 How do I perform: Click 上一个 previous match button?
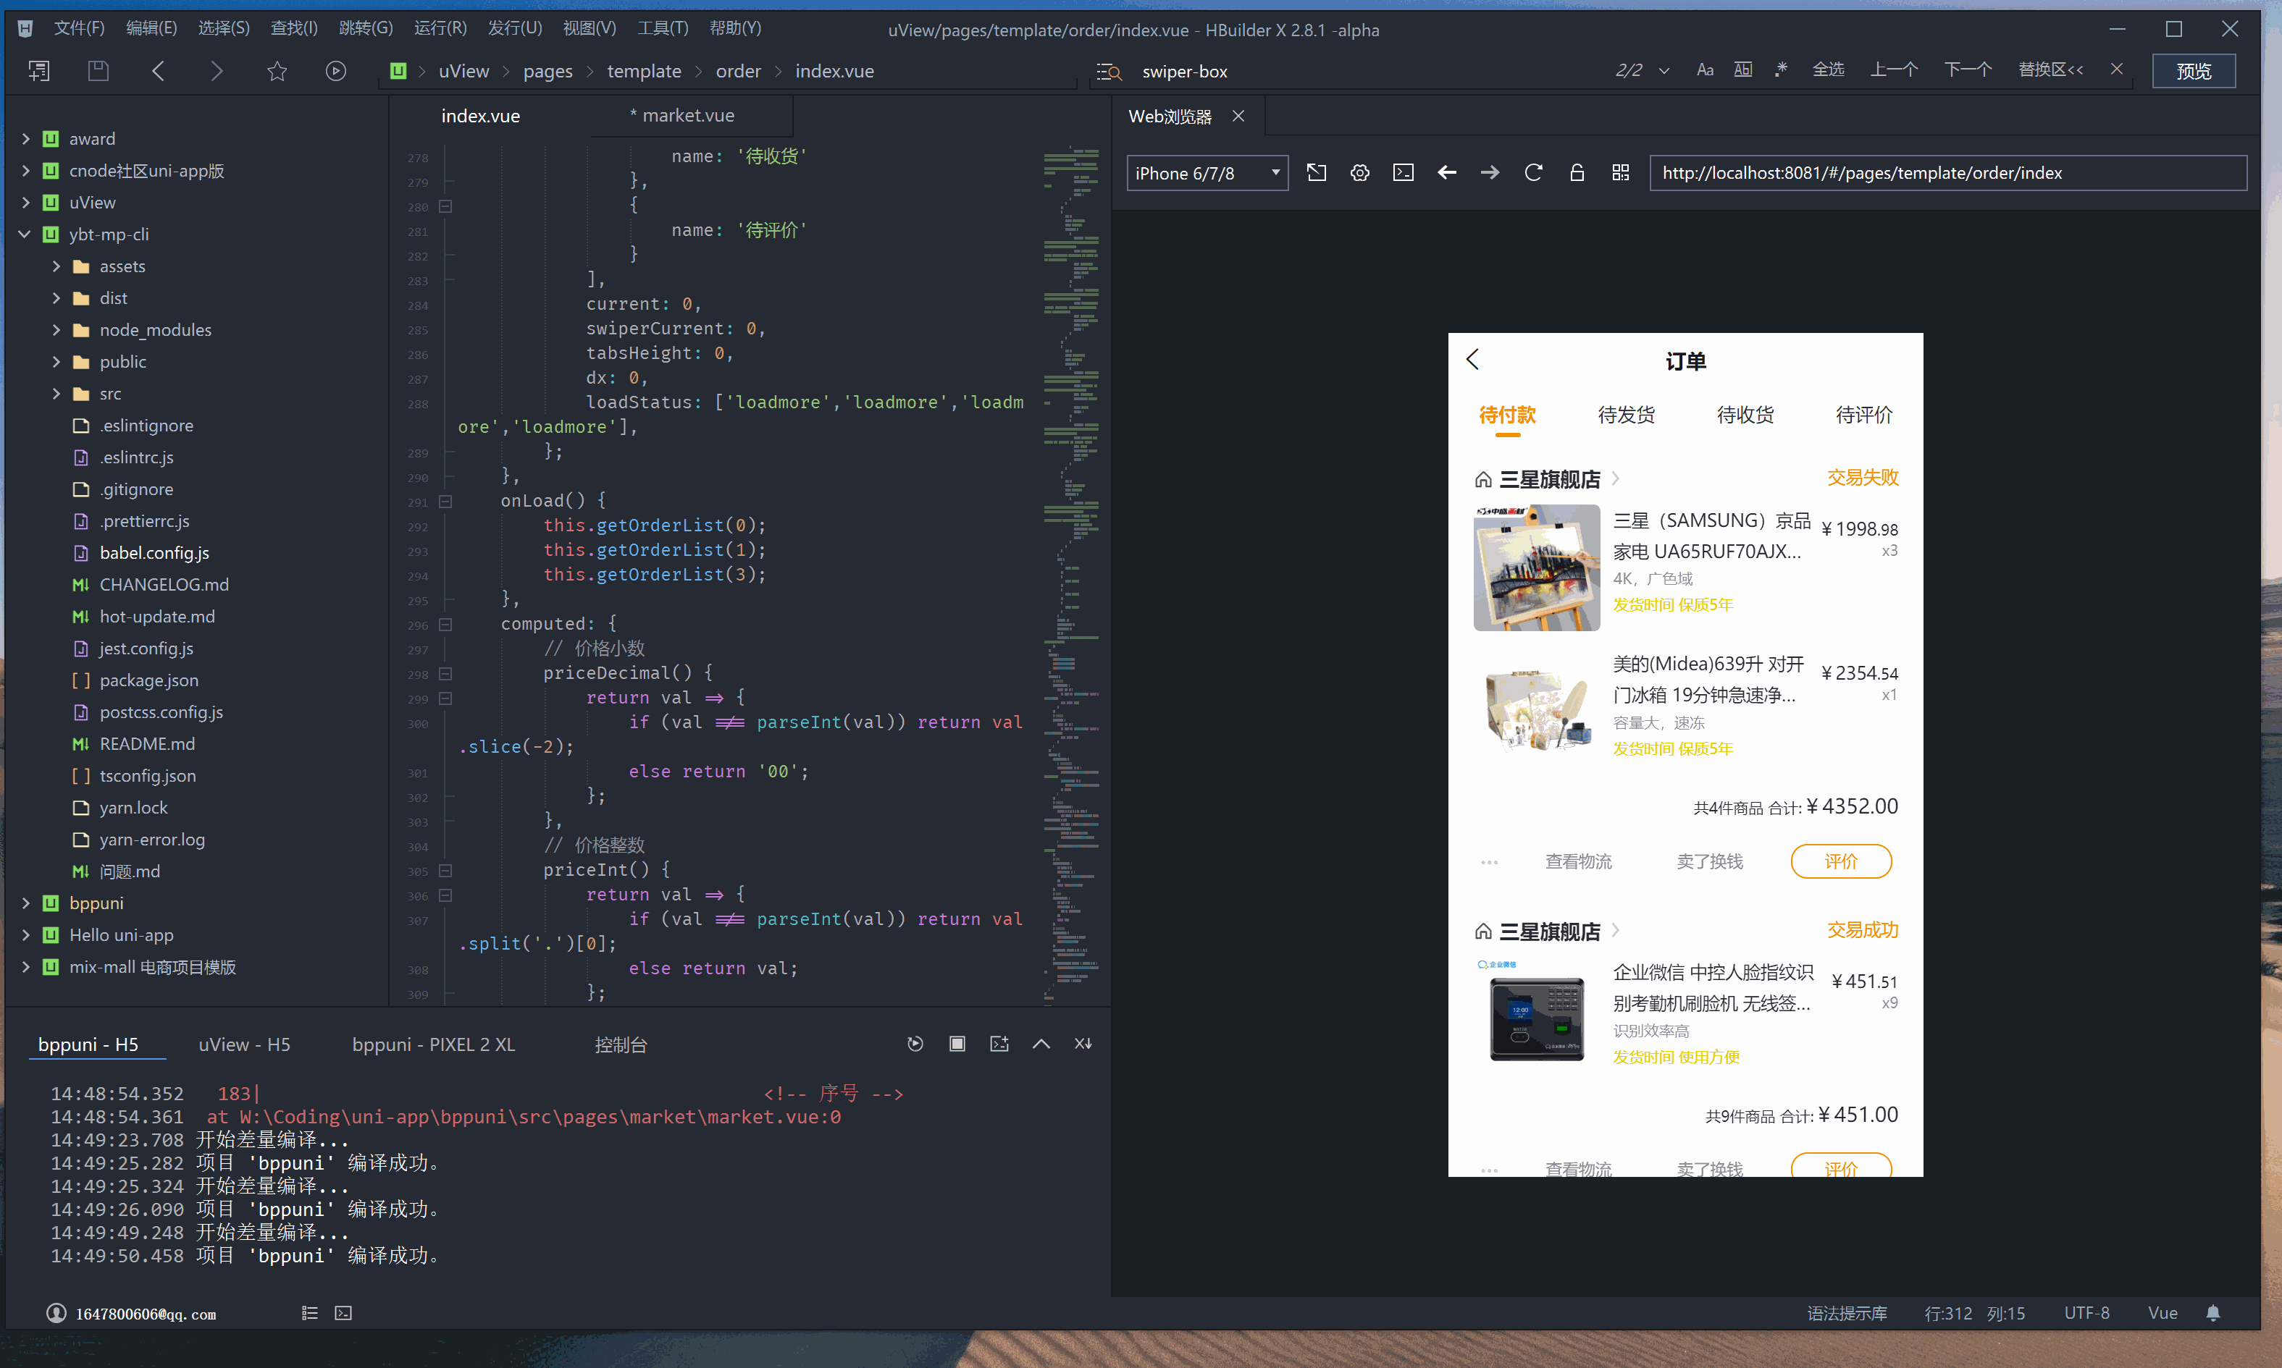pos(1894,70)
